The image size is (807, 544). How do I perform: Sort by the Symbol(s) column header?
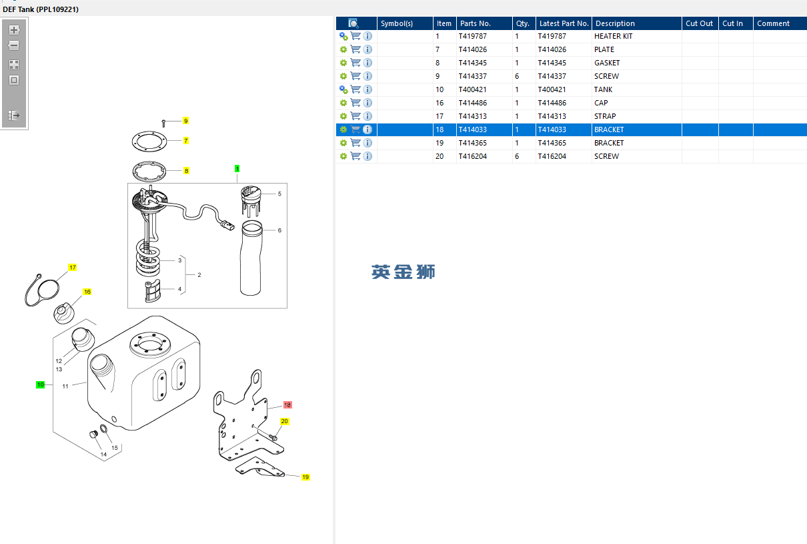coord(405,23)
